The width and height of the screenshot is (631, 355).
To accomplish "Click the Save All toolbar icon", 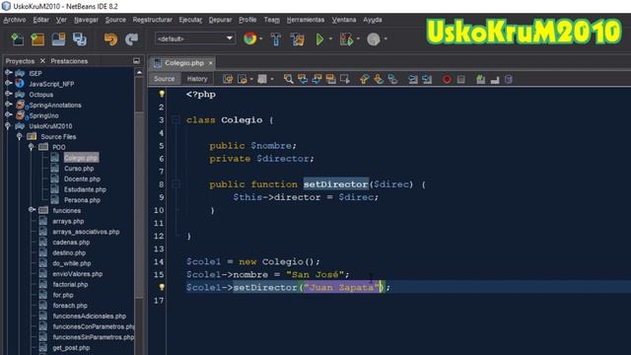I will tap(79, 39).
